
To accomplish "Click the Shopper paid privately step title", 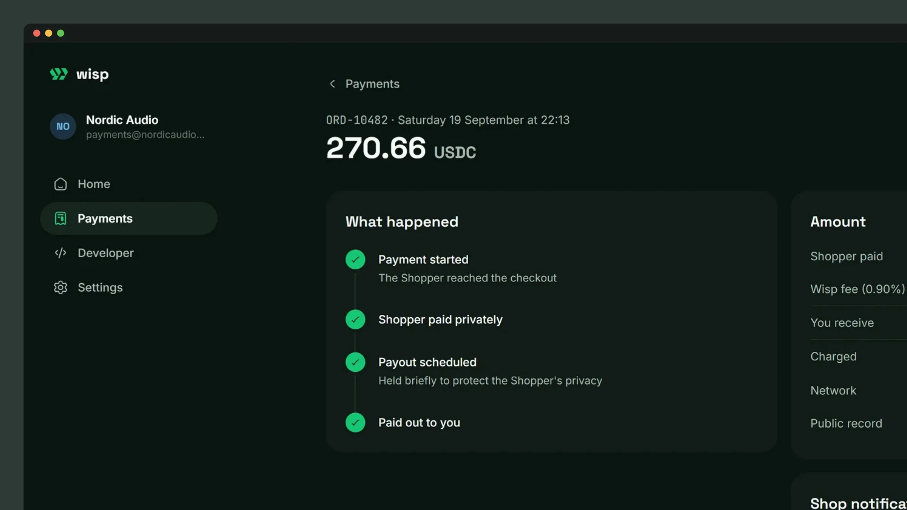I will tap(440, 320).
